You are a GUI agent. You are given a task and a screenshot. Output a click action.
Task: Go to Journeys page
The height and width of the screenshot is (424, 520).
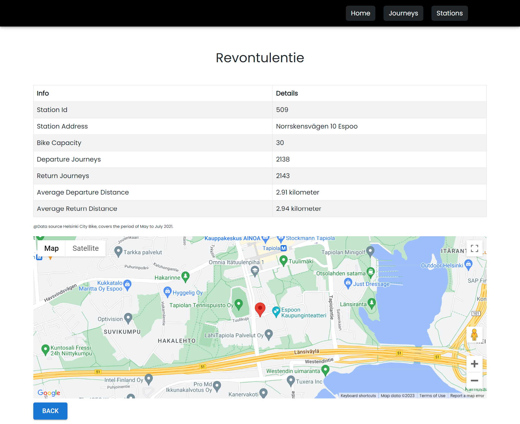[x=403, y=13]
